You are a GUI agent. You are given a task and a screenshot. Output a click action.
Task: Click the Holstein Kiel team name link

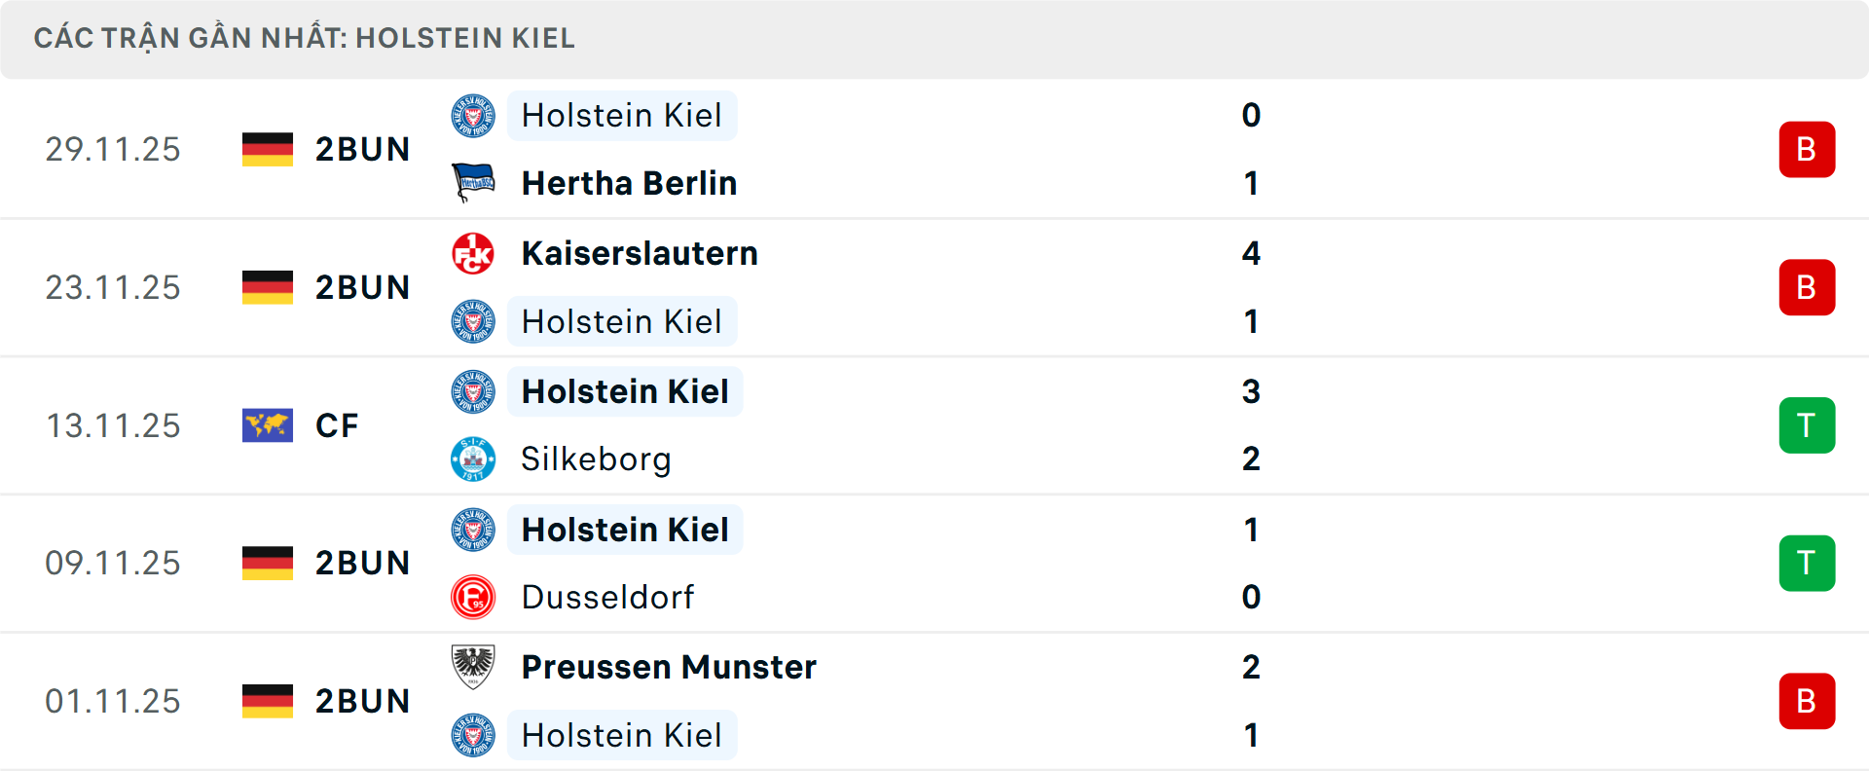622,115
